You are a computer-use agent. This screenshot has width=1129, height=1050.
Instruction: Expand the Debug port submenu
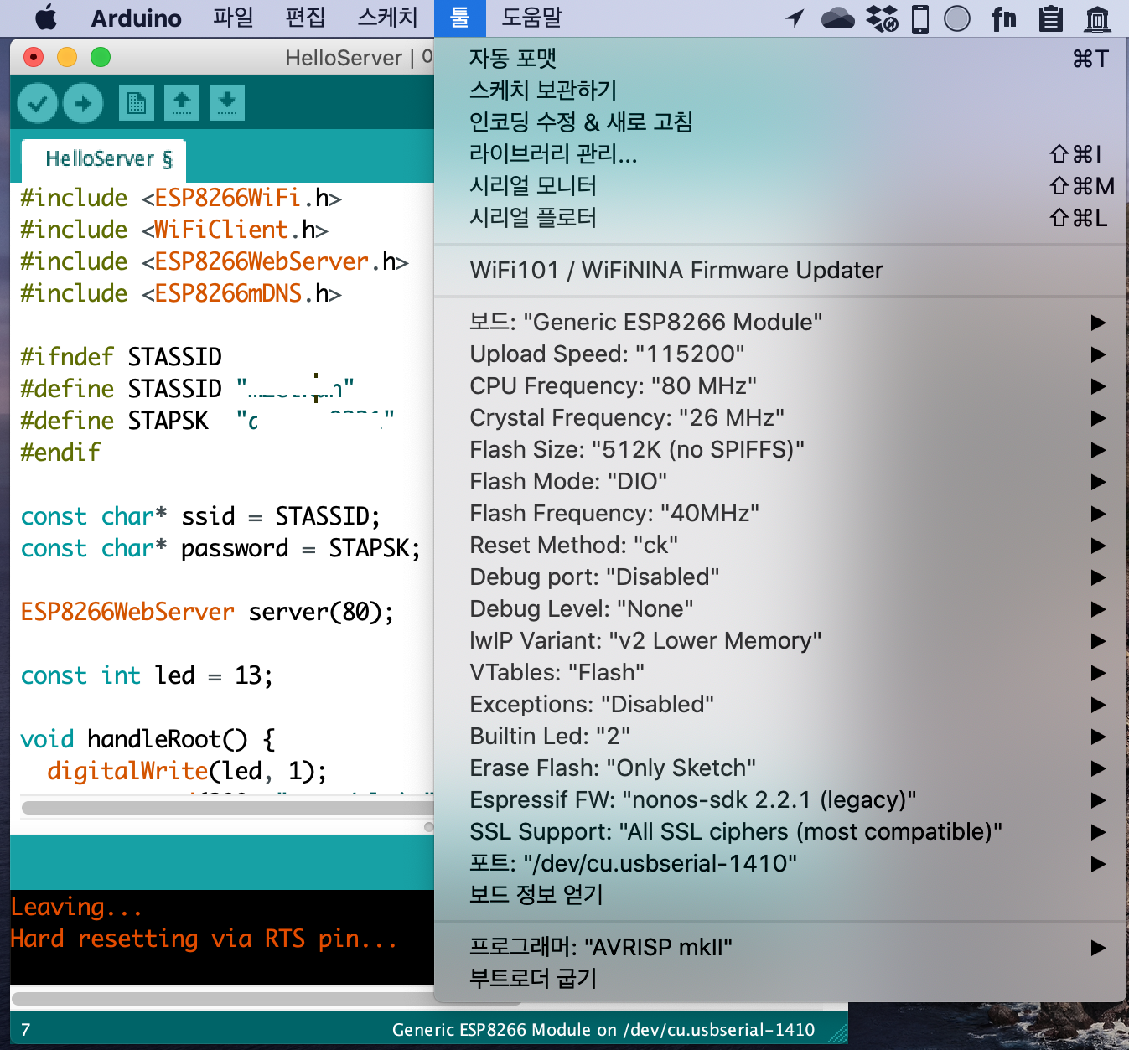pos(780,577)
